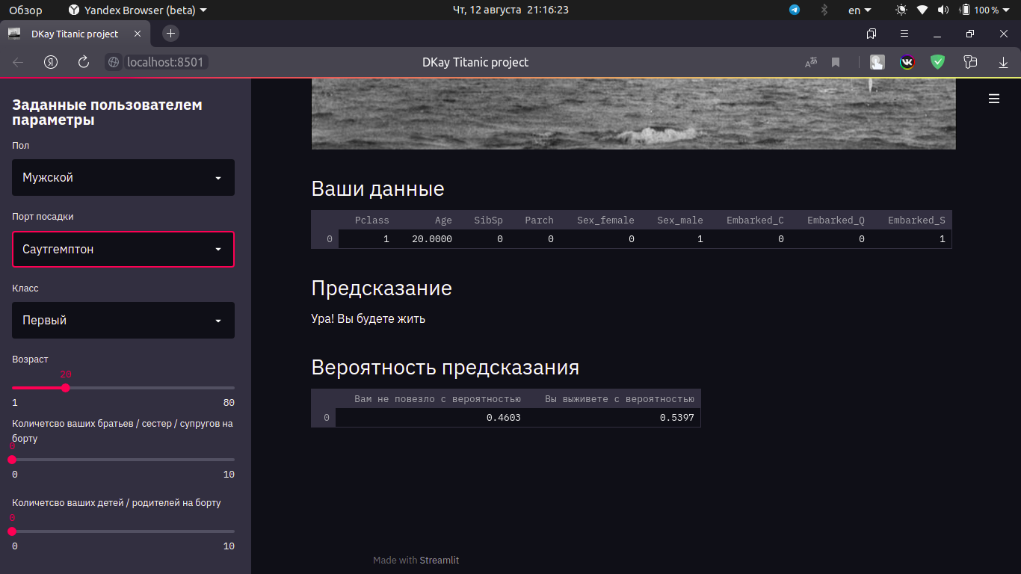
Task: Open the volume indicator
Action: 943,10
